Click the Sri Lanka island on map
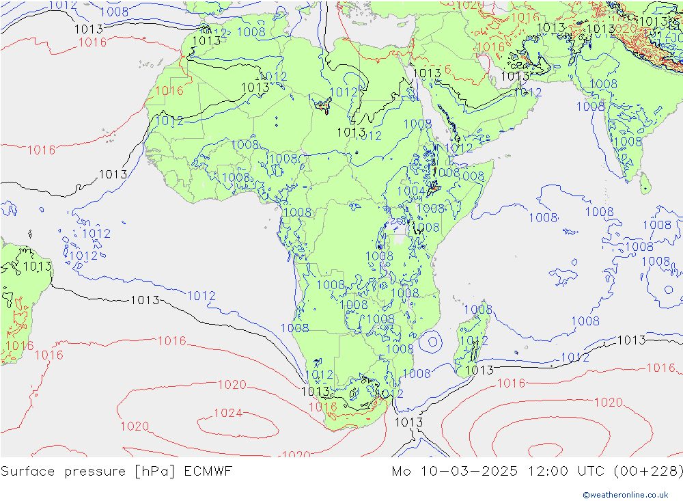The image size is (683, 501). click(x=645, y=182)
